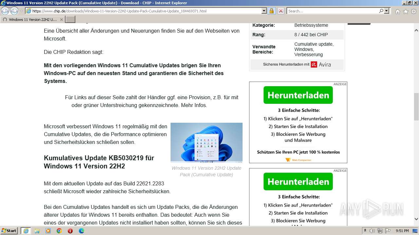Stop loading with the red X button
Image resolution: width=419 pixels, height=235 pixels.
pos(281,11)
